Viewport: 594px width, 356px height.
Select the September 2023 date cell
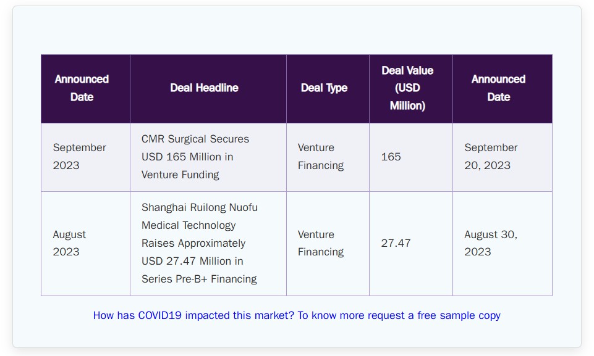coord(86,157)
